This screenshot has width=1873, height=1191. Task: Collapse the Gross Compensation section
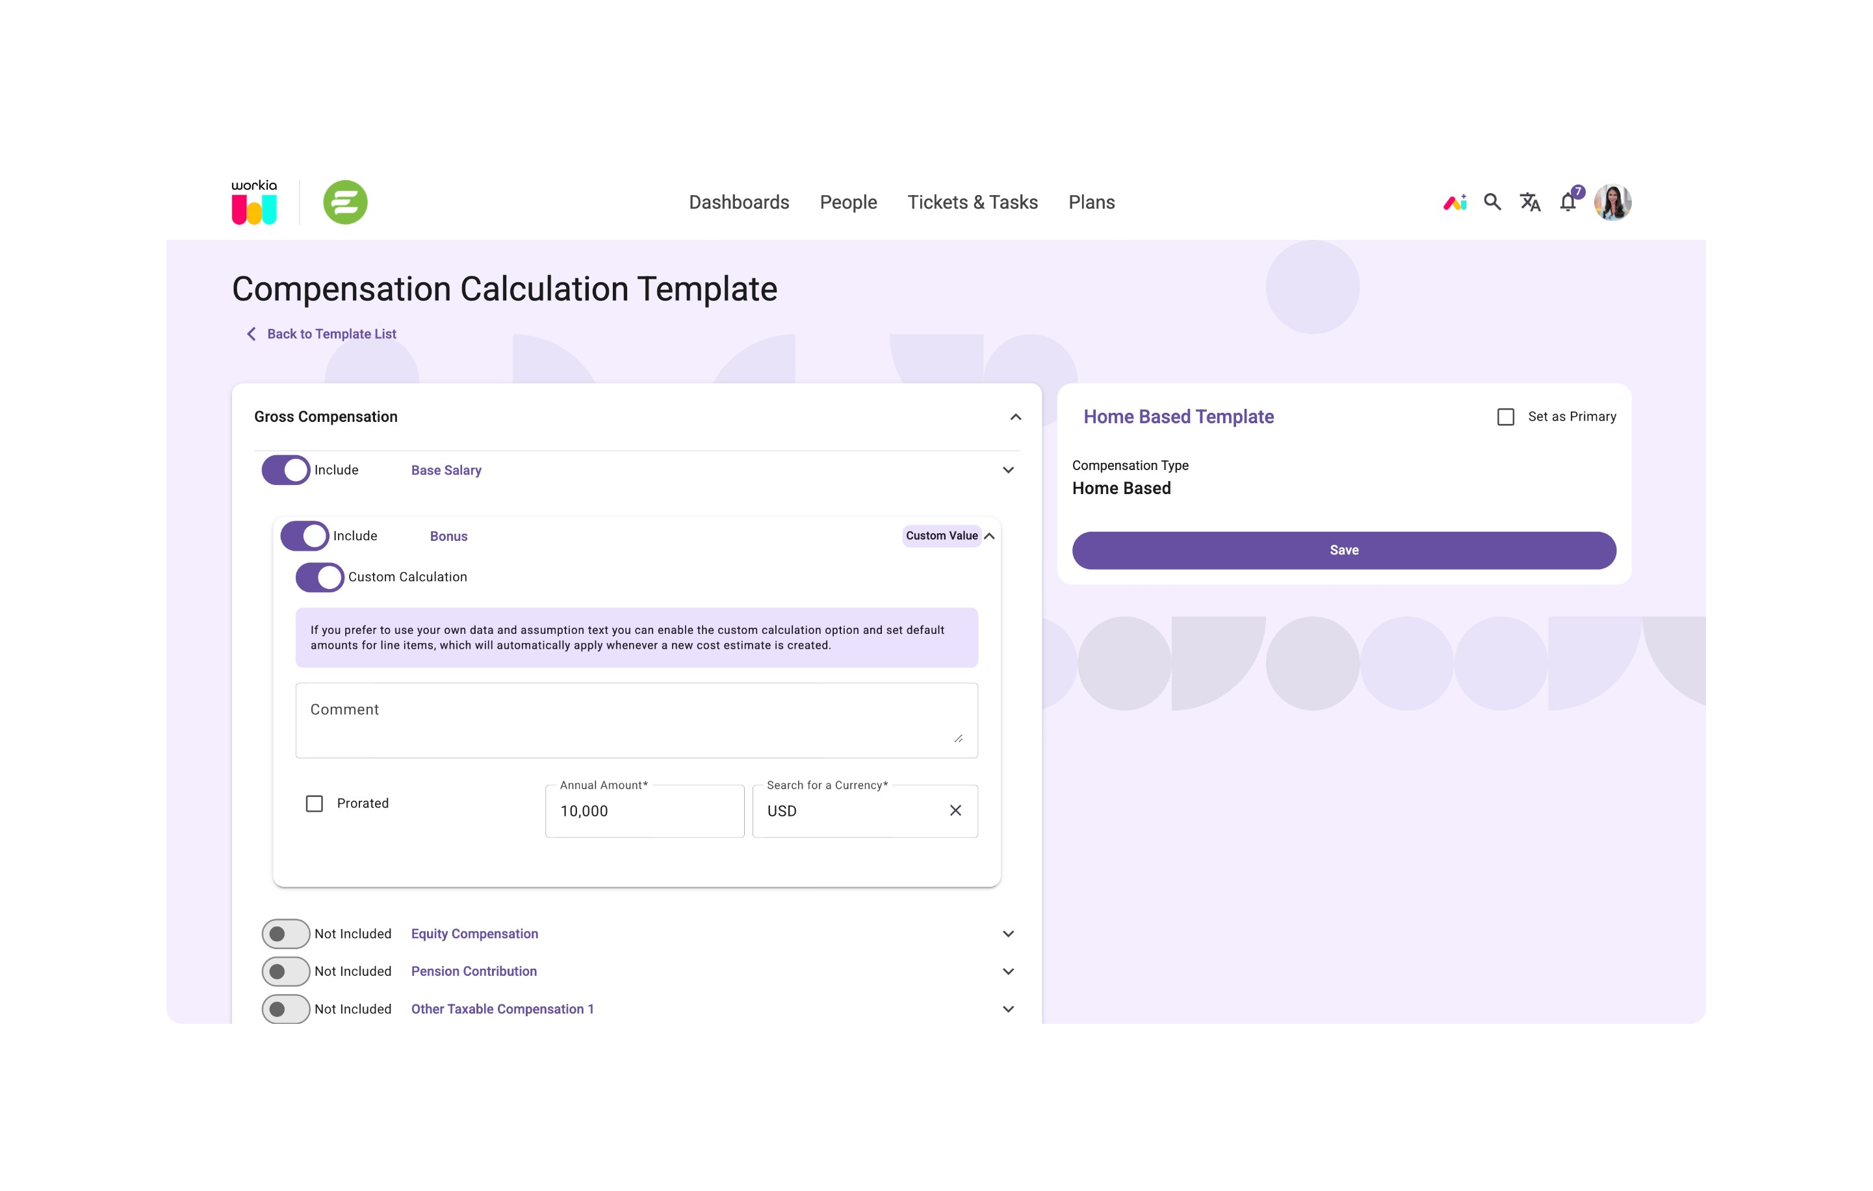(x=1015, y=417)
